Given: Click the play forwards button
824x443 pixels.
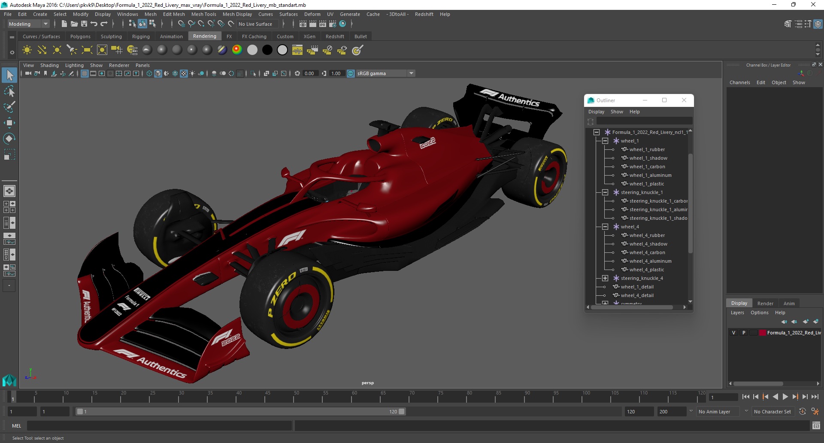Looking at the screenshot, I should pyautogui.click(x=785, y=397).
